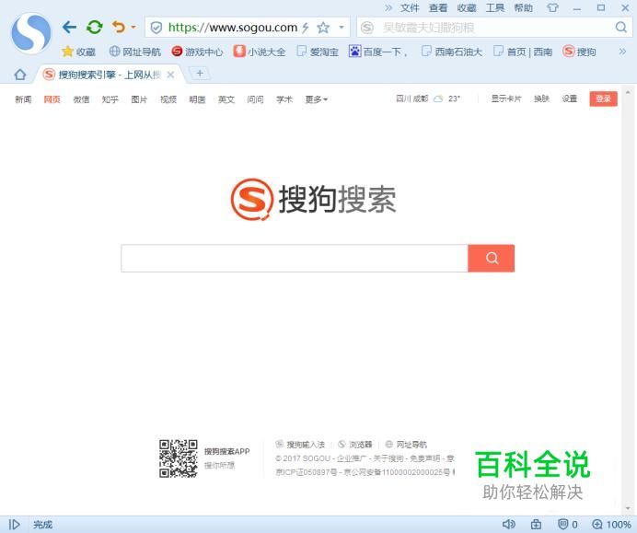Click the magnifier in toolbar search box
This screenshot has height=533, width=637.
pos(621,28)
